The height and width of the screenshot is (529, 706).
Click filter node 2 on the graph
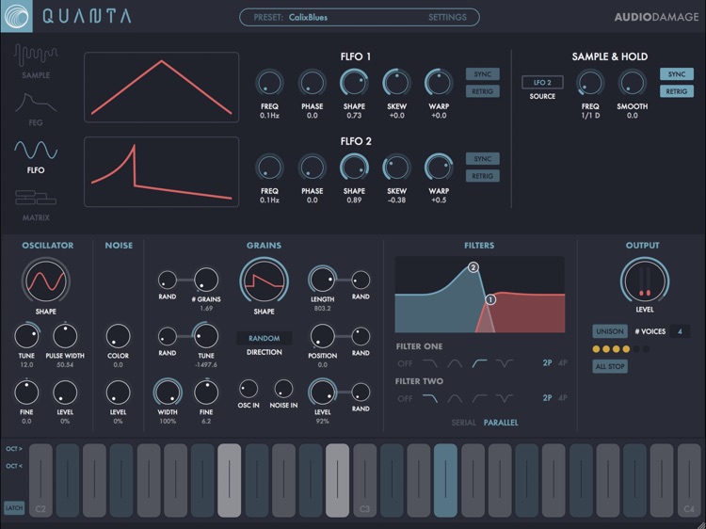click(473, 267)
